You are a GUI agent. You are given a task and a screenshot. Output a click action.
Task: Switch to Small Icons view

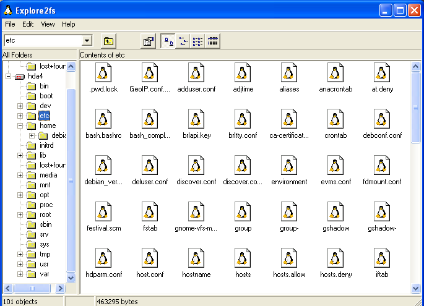pos(183,41)
